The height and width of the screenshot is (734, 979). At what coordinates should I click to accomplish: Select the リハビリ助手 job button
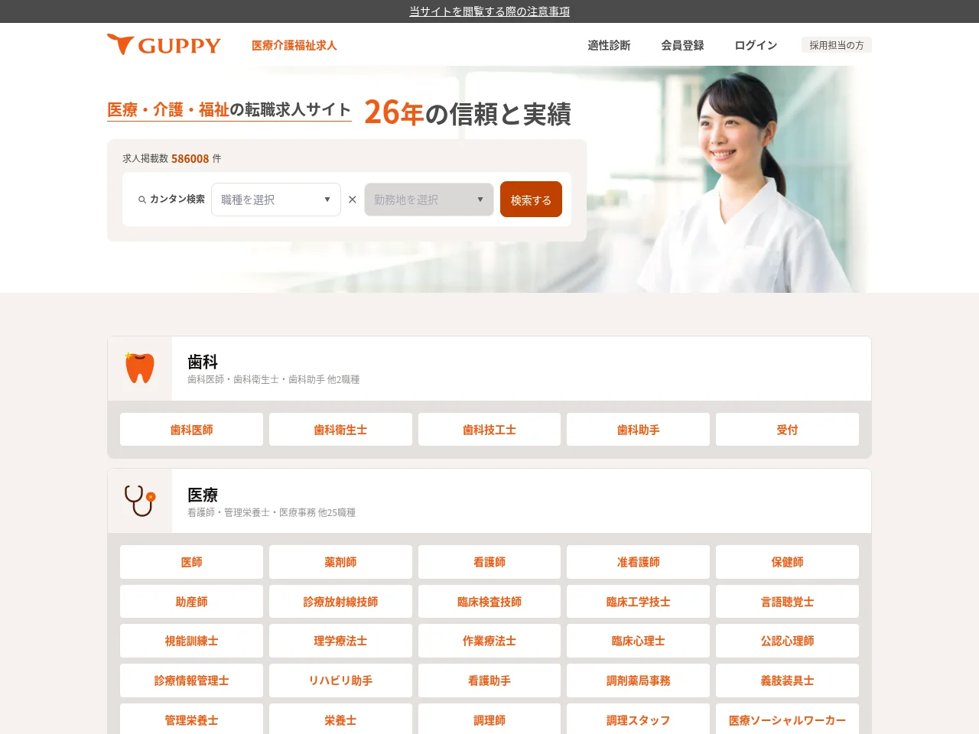(x=340, y=680)
